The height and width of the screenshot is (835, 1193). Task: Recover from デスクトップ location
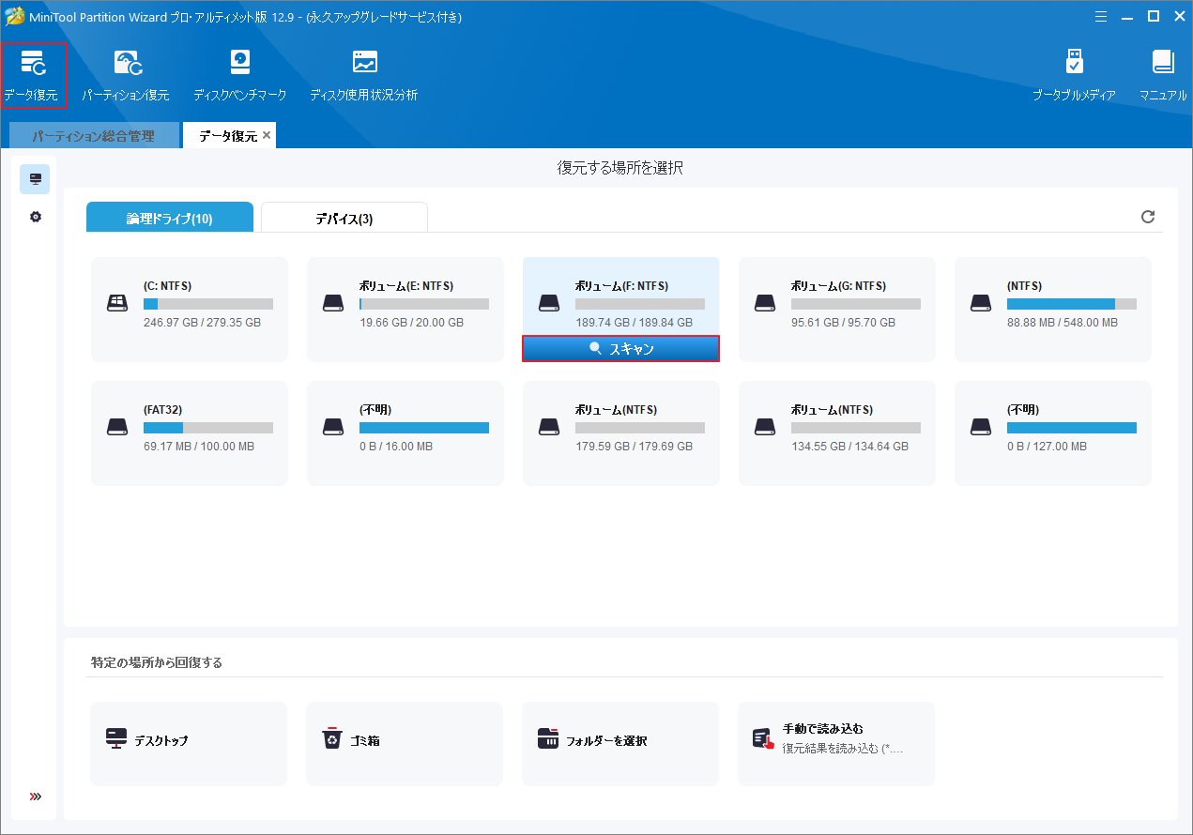pyautogui.click(x=189, y=744)
